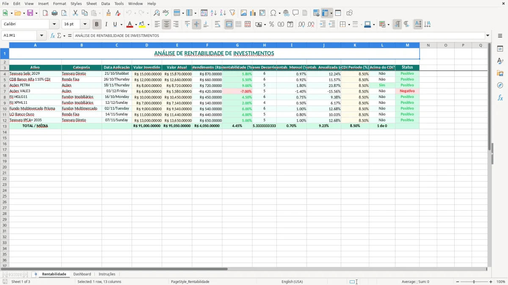Viewport: 508px width, 285px height.
Task: Apply the yellow background color swatch
Action: (x=142, y=24)
